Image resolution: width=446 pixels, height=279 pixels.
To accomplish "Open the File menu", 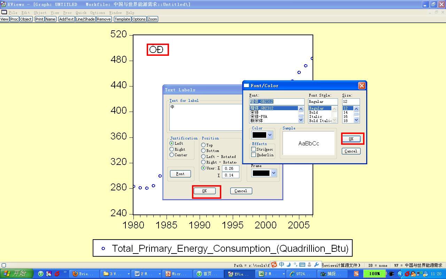I will [x=13, y=13].
